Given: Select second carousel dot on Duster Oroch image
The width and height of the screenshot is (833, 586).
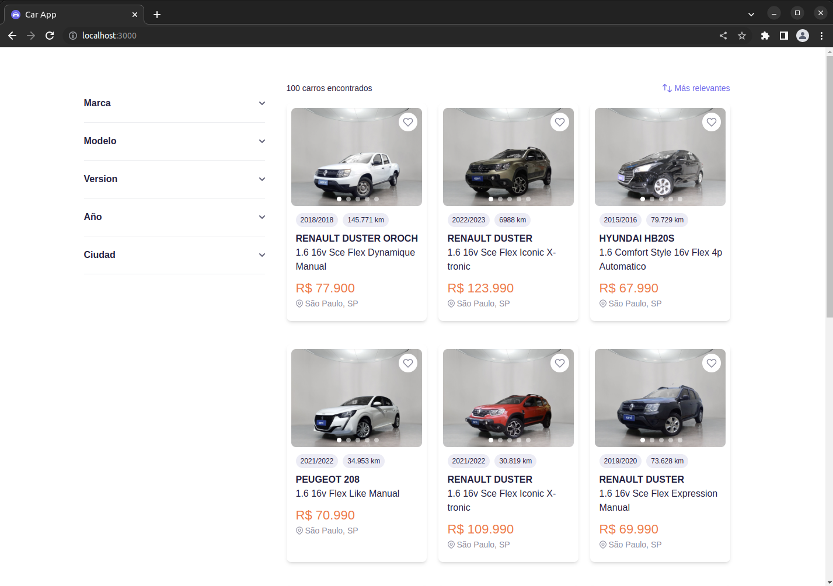Looking at the screenshot, I should pos(348,199).
